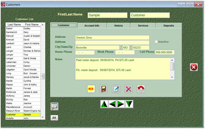
Task: Select the highlighted Customer Sample row
Action: pyautogui.click(x=23, y=115)
